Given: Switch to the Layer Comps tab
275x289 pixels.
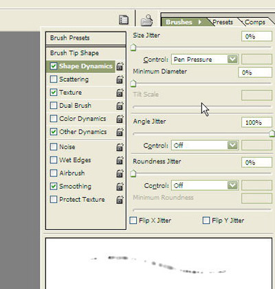Looking at the screenshot, I should pyautogui.click(x=255, y=22).
